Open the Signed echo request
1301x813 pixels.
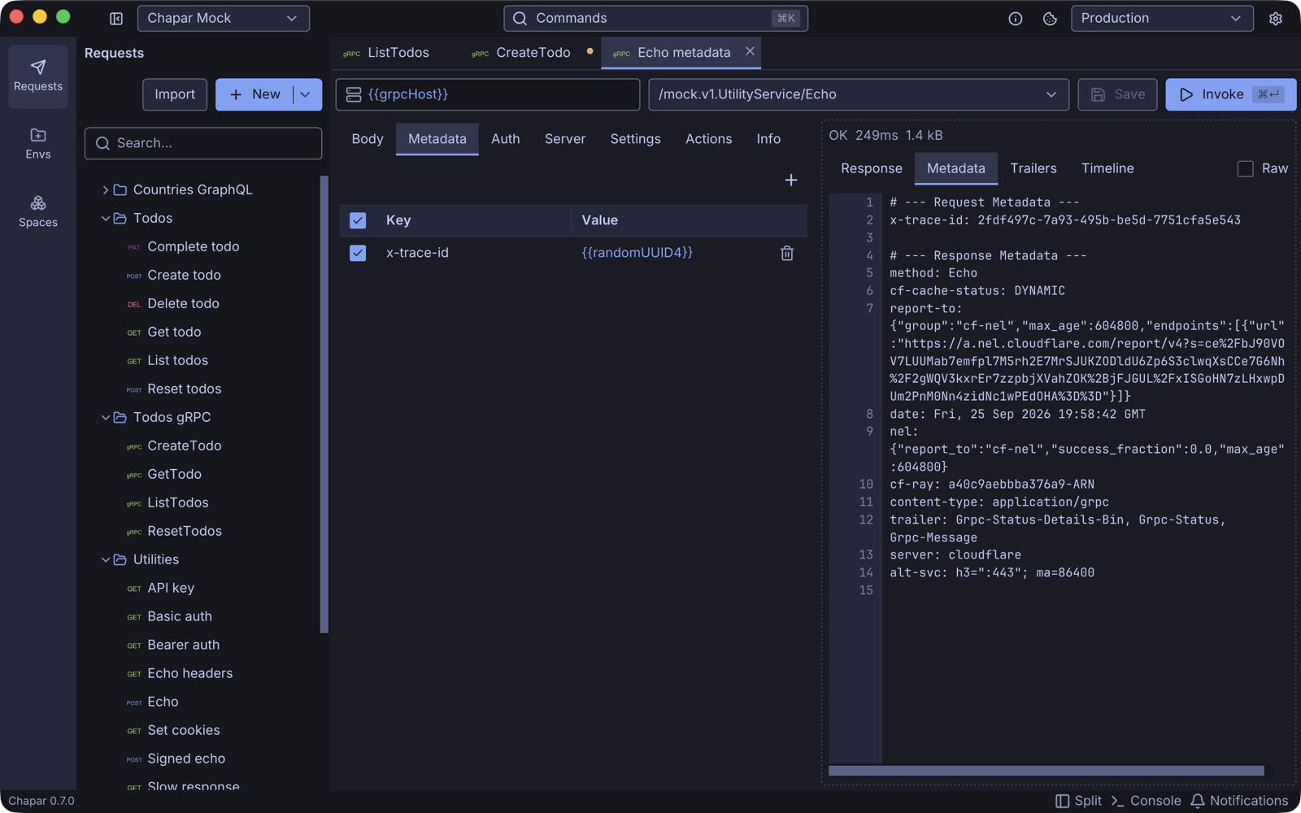pos(186,759)
